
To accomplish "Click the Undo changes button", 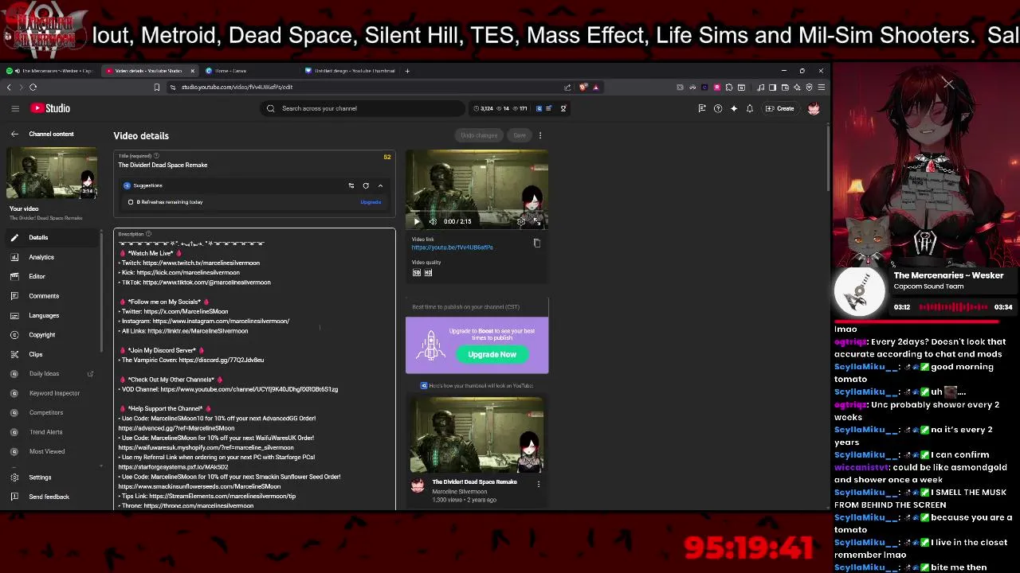I will click(x=479, y=135).
